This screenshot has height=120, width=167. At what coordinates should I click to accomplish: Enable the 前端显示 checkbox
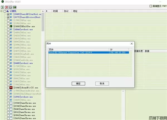151,6
